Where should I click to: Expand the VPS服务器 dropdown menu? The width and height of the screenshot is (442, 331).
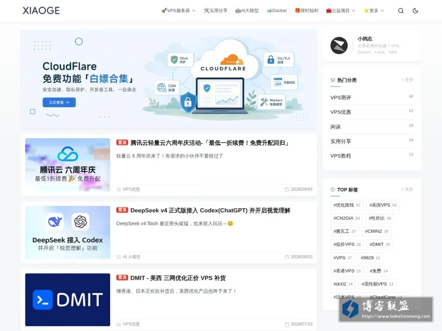(178, 11)
